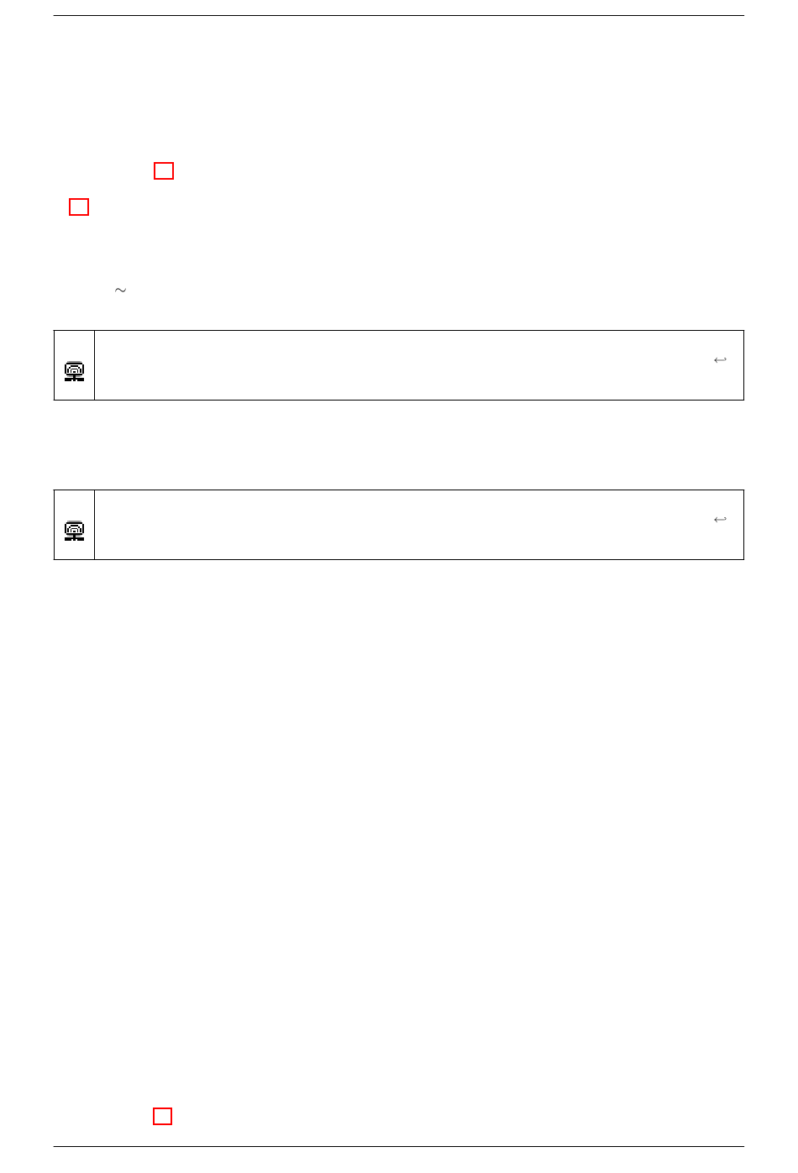Click the footer rule line at page bottom
This screenshot has height=1173, width=798.
[399, 1146]
